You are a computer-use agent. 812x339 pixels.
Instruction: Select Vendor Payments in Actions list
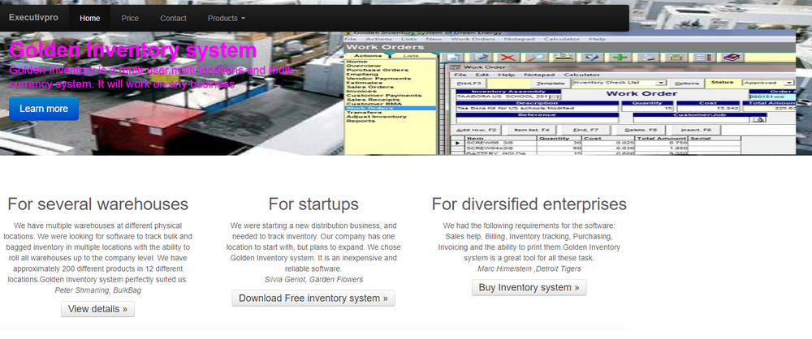click(378, 78)
